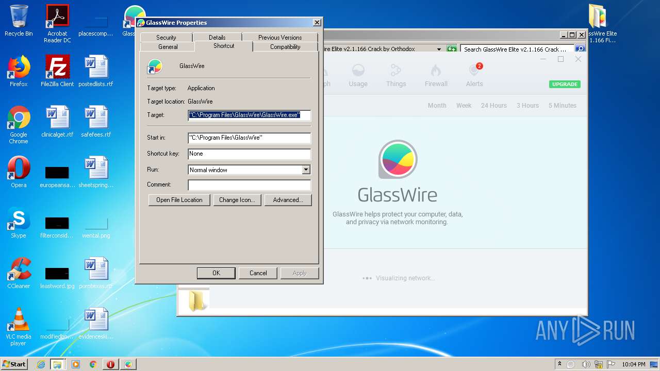Viewport: 660px width, 371px height.
Task: Expand the Explorer address bar dropdown
Action: pos(439,49)
